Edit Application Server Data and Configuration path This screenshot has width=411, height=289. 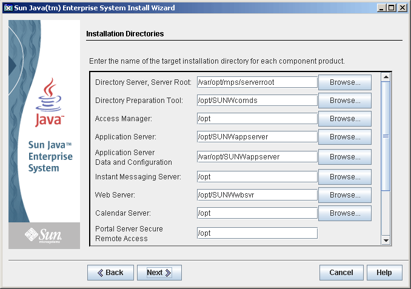[x=257, y=157]
